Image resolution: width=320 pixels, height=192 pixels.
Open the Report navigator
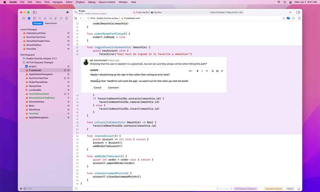[66, 18]
